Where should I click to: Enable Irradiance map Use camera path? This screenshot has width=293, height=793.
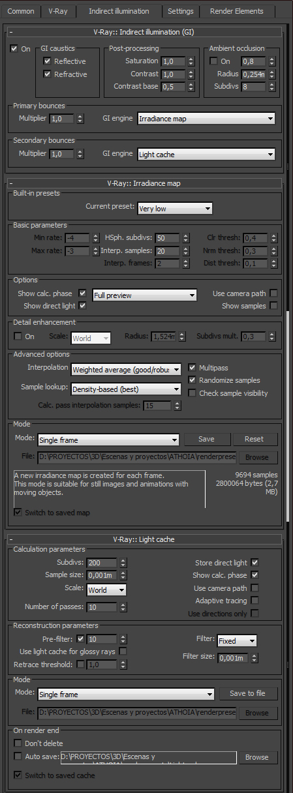click(273, 293)
